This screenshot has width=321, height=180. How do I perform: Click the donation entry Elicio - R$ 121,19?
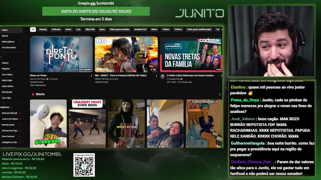[x=12, y=163]
